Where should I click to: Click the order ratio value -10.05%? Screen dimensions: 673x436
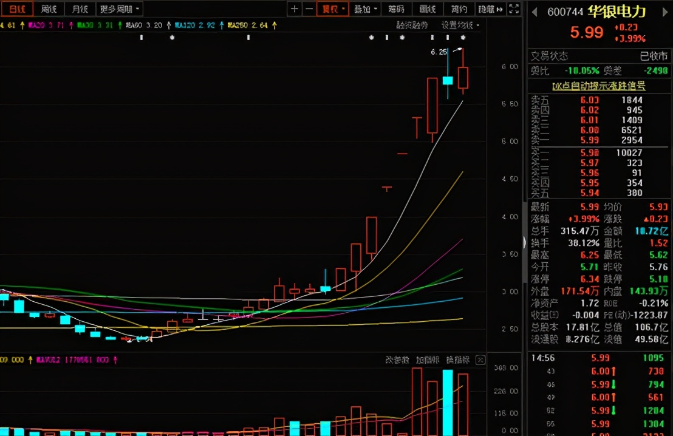click(581, 70)
